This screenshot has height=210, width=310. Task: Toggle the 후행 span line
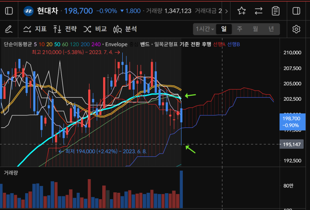(207, 44)
